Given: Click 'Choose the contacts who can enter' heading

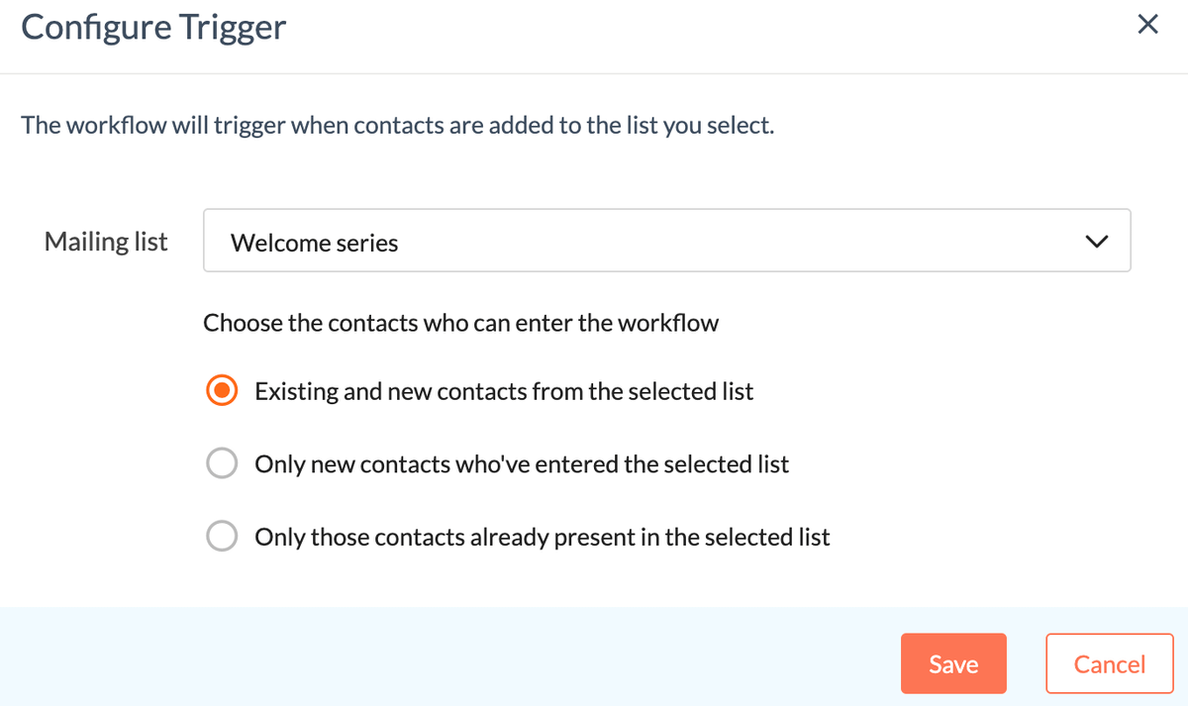Looking at the screenshot, I should (460, 323).
